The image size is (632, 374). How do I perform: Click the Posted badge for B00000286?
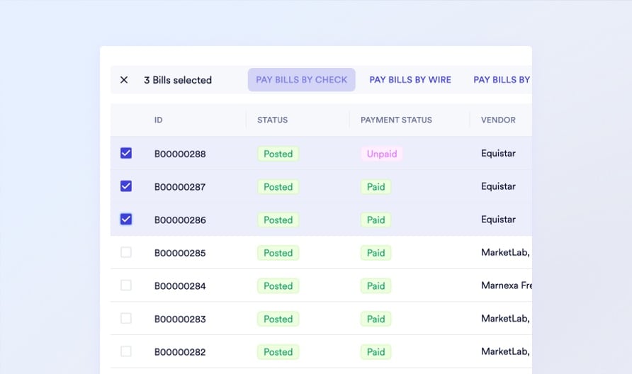click(278, 220)
